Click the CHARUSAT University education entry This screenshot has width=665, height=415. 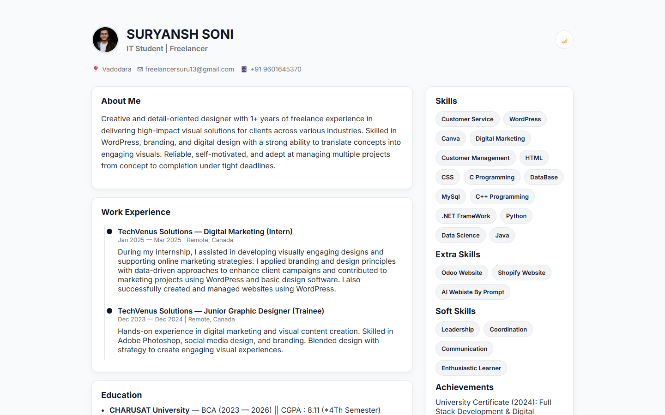click(x=149, y=410)
